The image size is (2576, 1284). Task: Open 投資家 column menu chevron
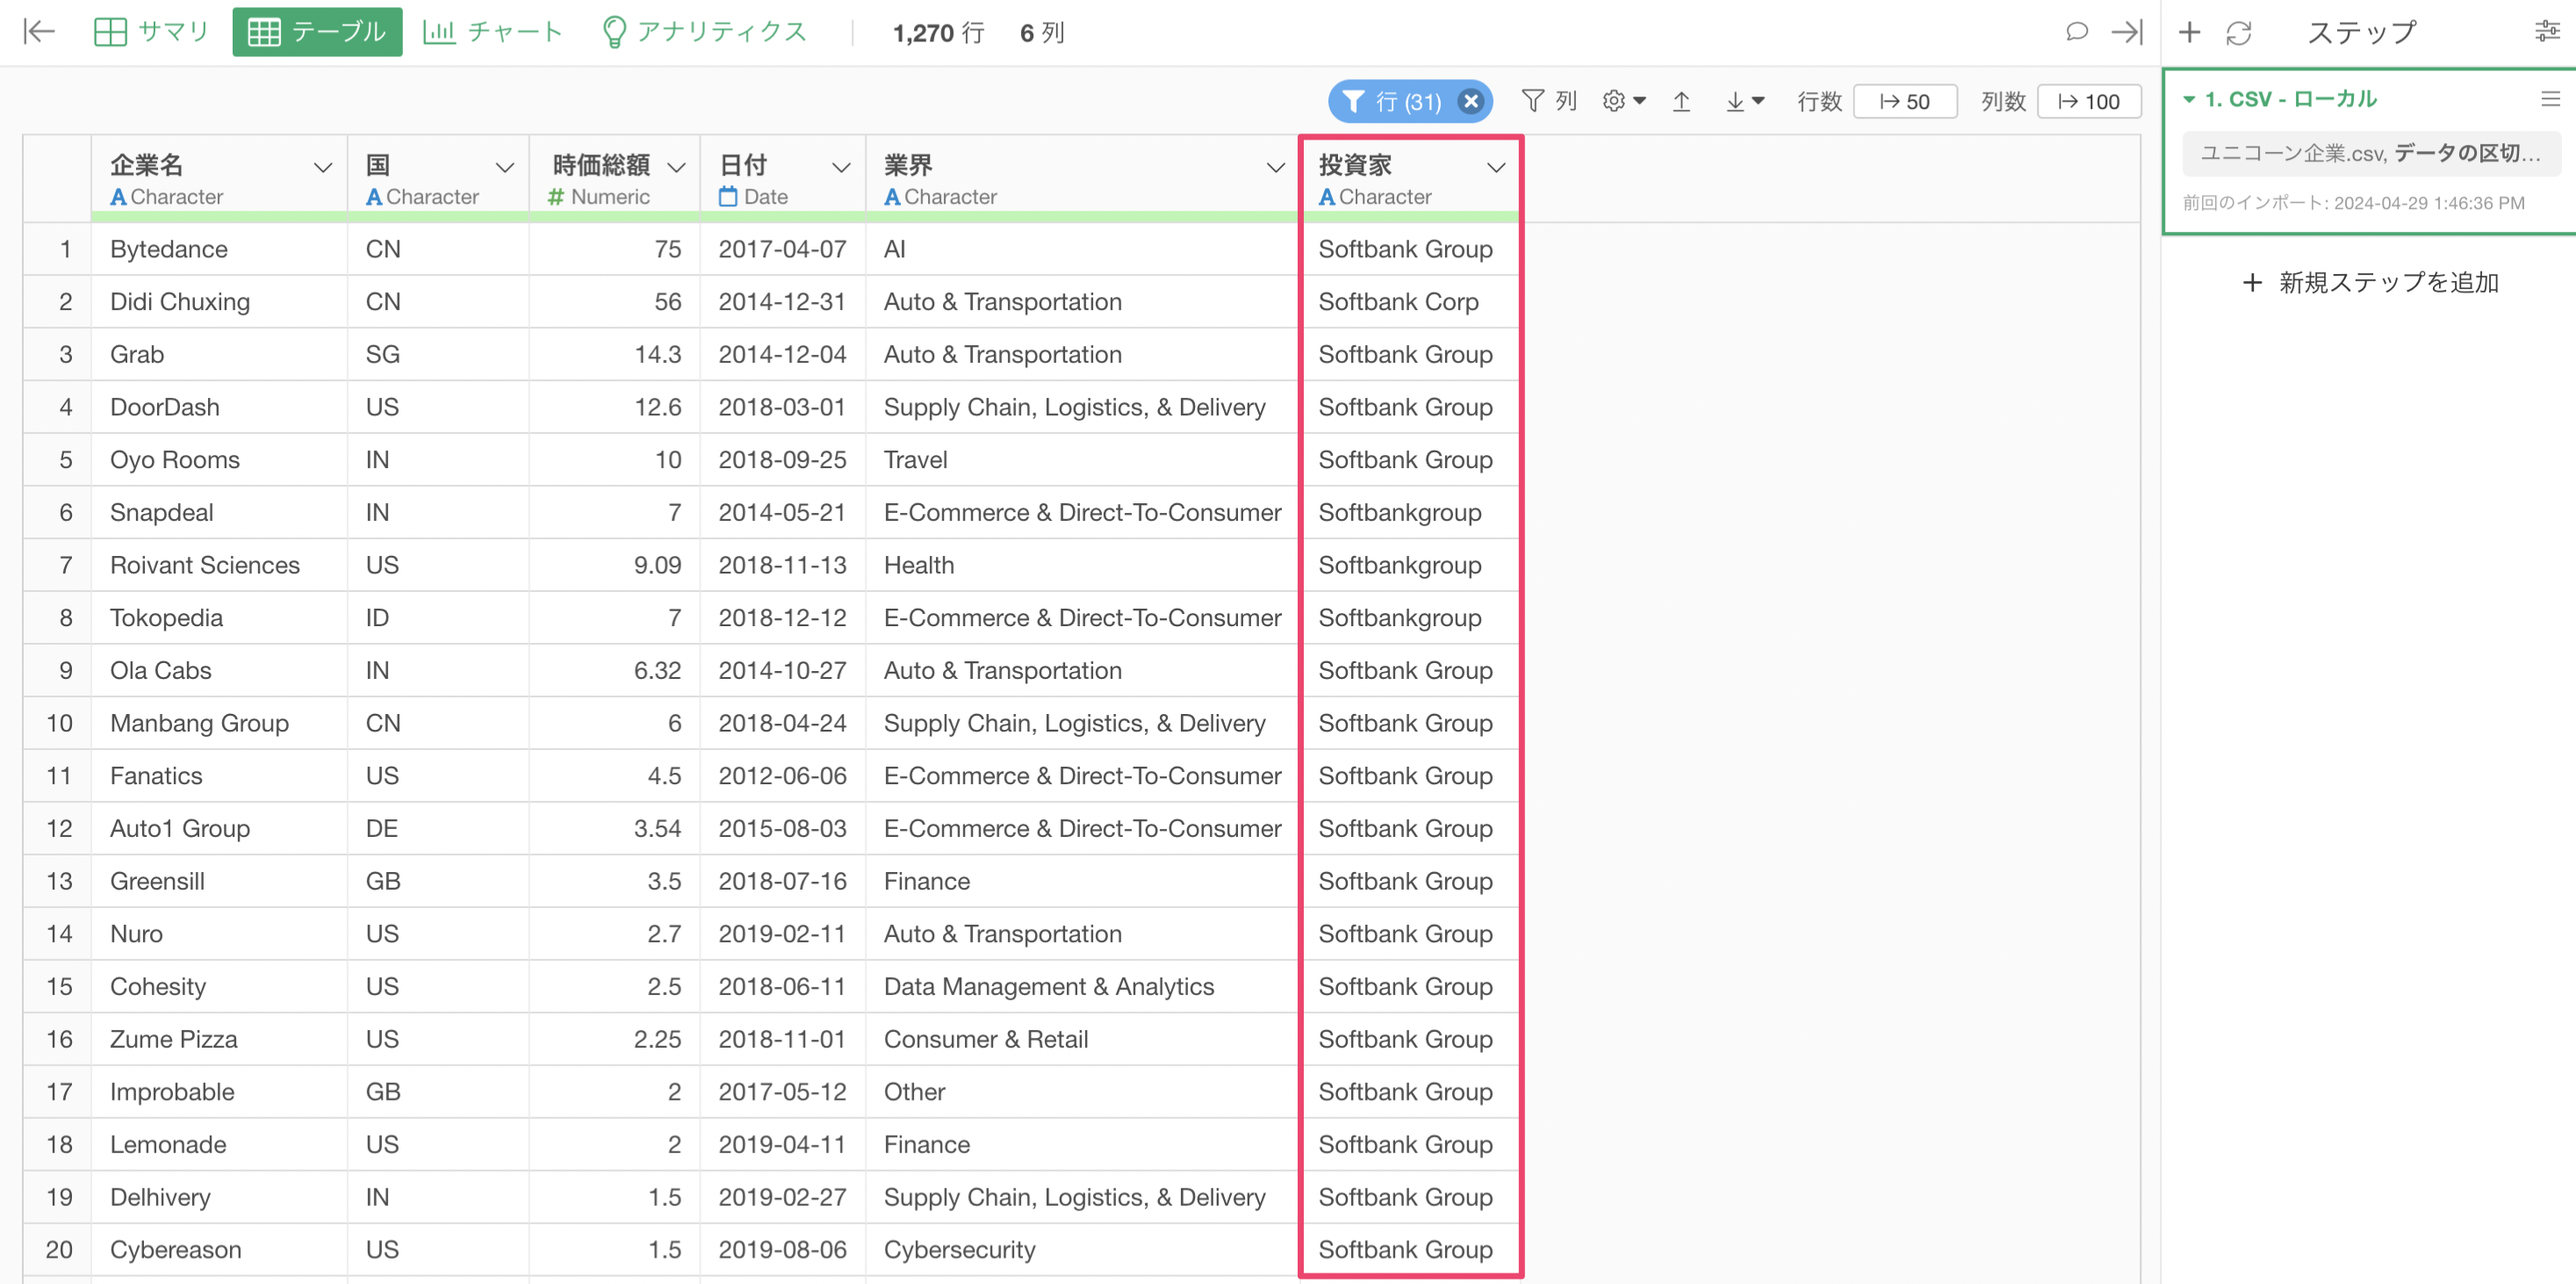tap(1495, 167)
